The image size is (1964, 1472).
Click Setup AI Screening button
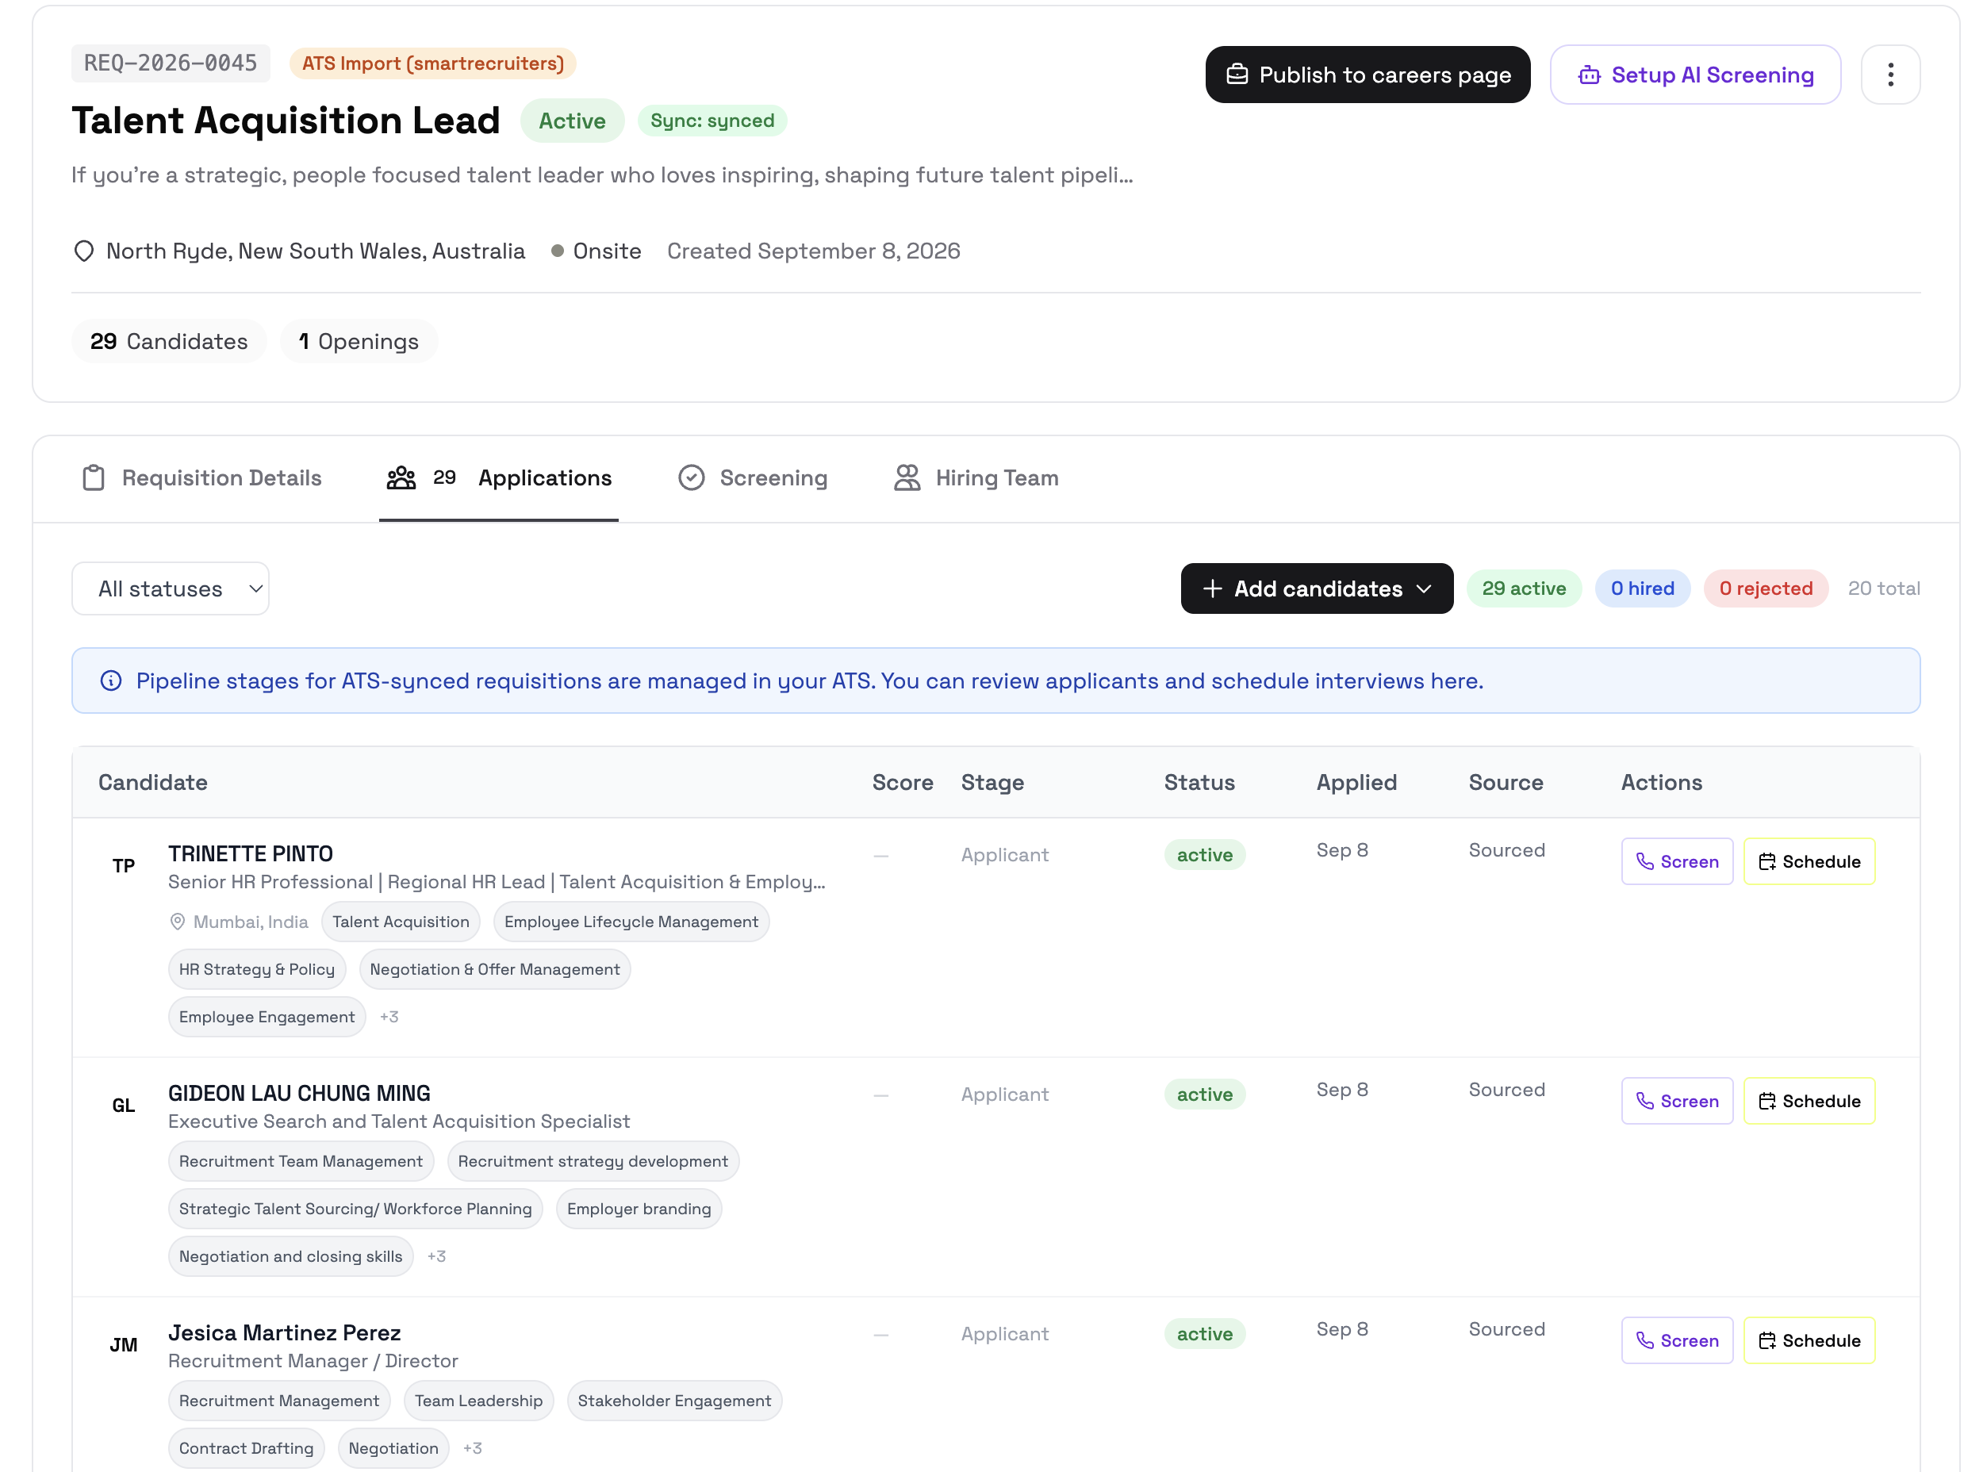[1695, 75]
